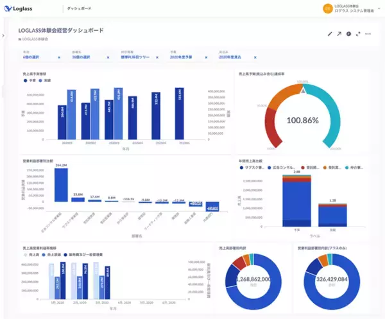The height and width of the screenshot is (319, 385).
Task: Open the account dropdown chevron
Action: (379, 8)
